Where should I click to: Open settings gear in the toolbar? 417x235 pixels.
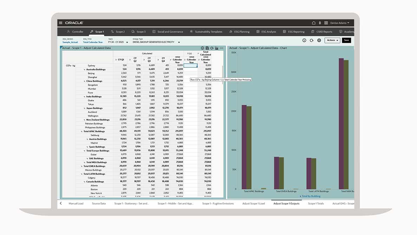tap(319, 40)
